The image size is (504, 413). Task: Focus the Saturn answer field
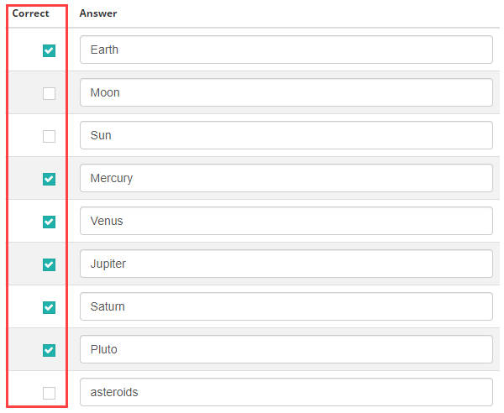pyautogui.click(x=286, y=306)
